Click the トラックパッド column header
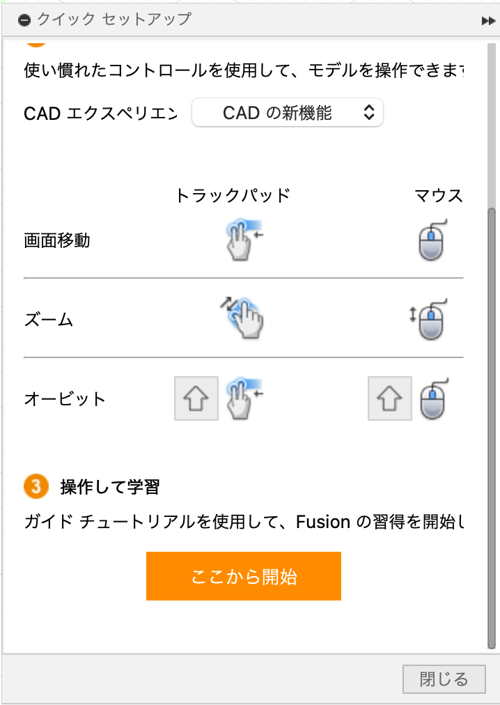 click(x=233, y=196)
